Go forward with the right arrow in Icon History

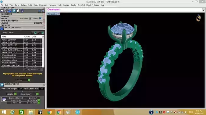tap(43, 11)
